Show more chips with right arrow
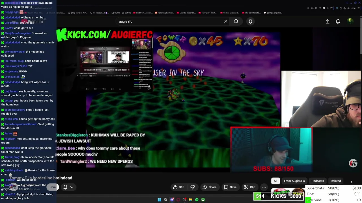Screen dimensions: 362x203 tap(351, 182)
